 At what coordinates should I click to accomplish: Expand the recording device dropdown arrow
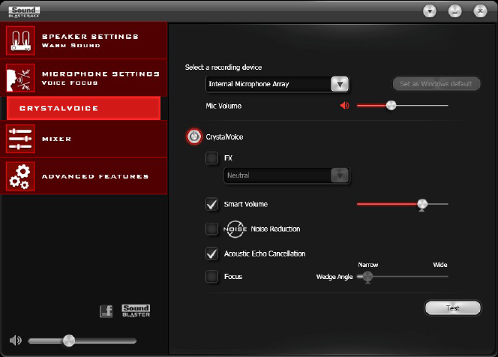point(340,84)
